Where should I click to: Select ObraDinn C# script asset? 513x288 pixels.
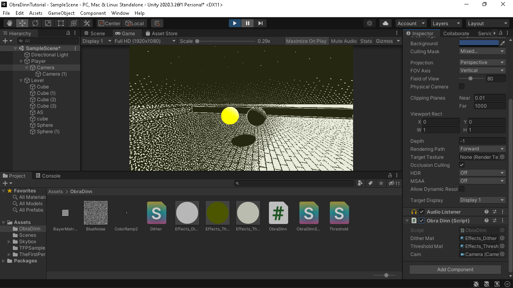pyautogui.click(x=278, y=216)
